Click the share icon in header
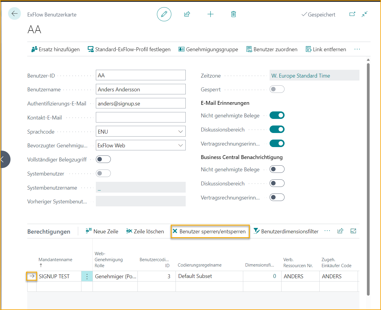 point(187,14)
